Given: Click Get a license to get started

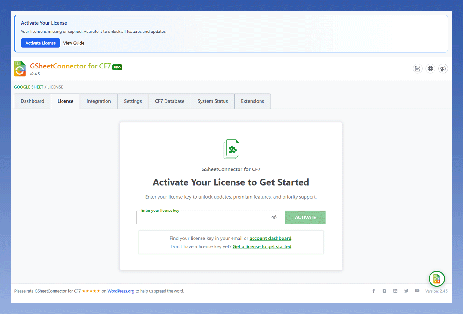Looking at the screenshot, I should (262, 246).
